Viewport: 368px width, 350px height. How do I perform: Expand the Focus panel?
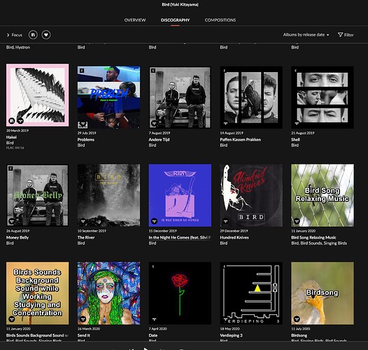pos(15,35)
